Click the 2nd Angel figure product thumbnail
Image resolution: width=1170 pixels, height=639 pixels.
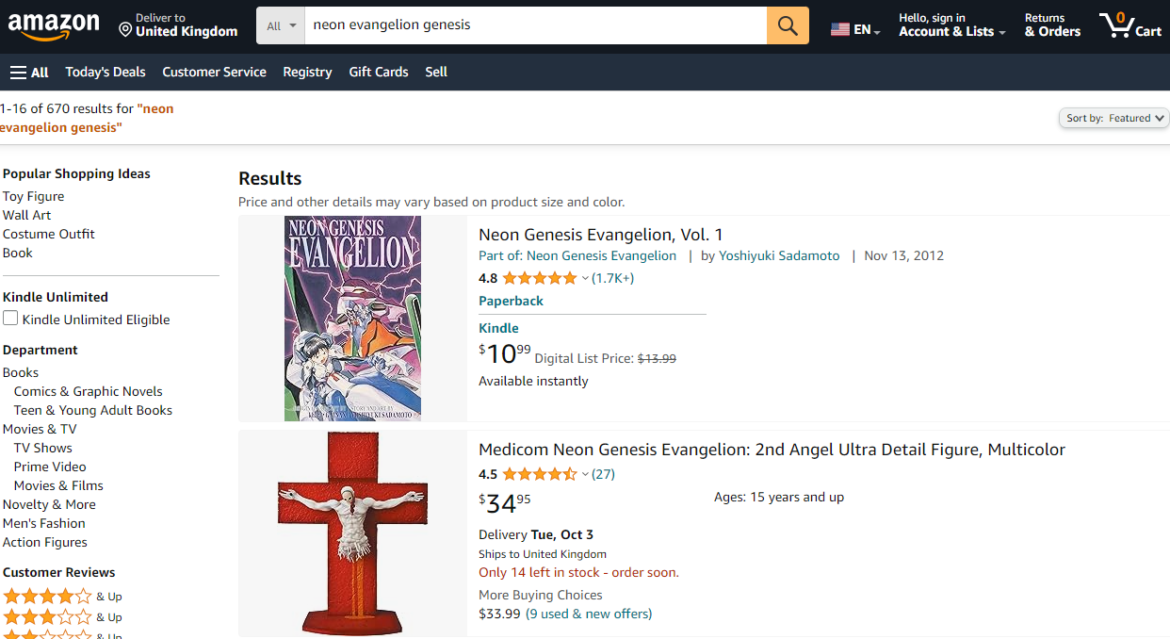pyautogui.click(x=352, y=532)
